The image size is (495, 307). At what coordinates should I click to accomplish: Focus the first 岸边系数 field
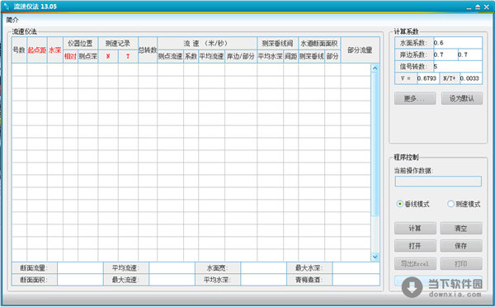tap(445, 54)
